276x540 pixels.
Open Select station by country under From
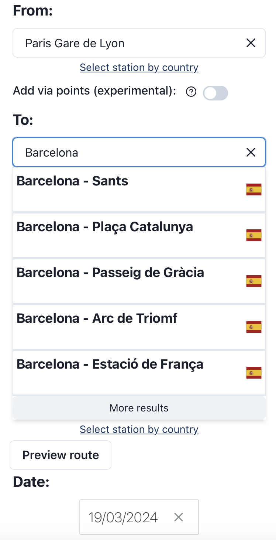point(139,68)
